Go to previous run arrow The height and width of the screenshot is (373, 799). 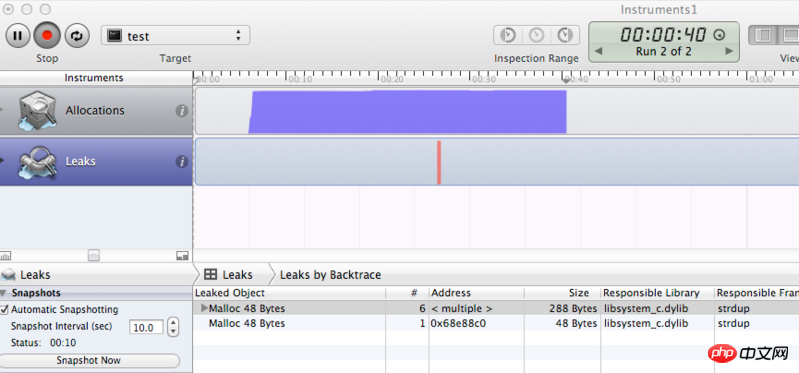[x=598, y=52]
